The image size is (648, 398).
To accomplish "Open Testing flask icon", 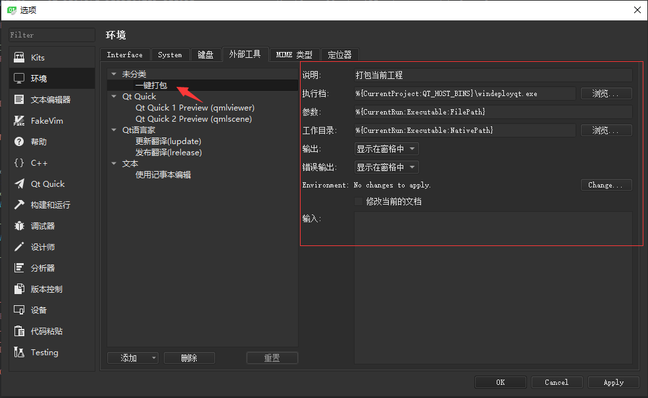I will [19, 352].
